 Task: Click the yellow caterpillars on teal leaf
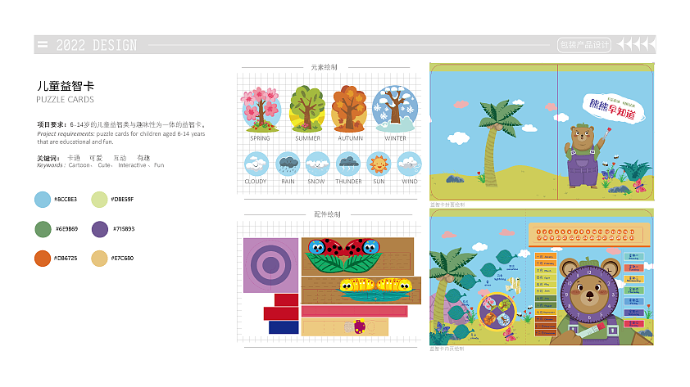tap(375, 289)
